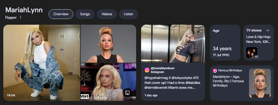278x105 pixels.
Task: Click the Famous Birthdays source name
Action: [x=230, y=70]
